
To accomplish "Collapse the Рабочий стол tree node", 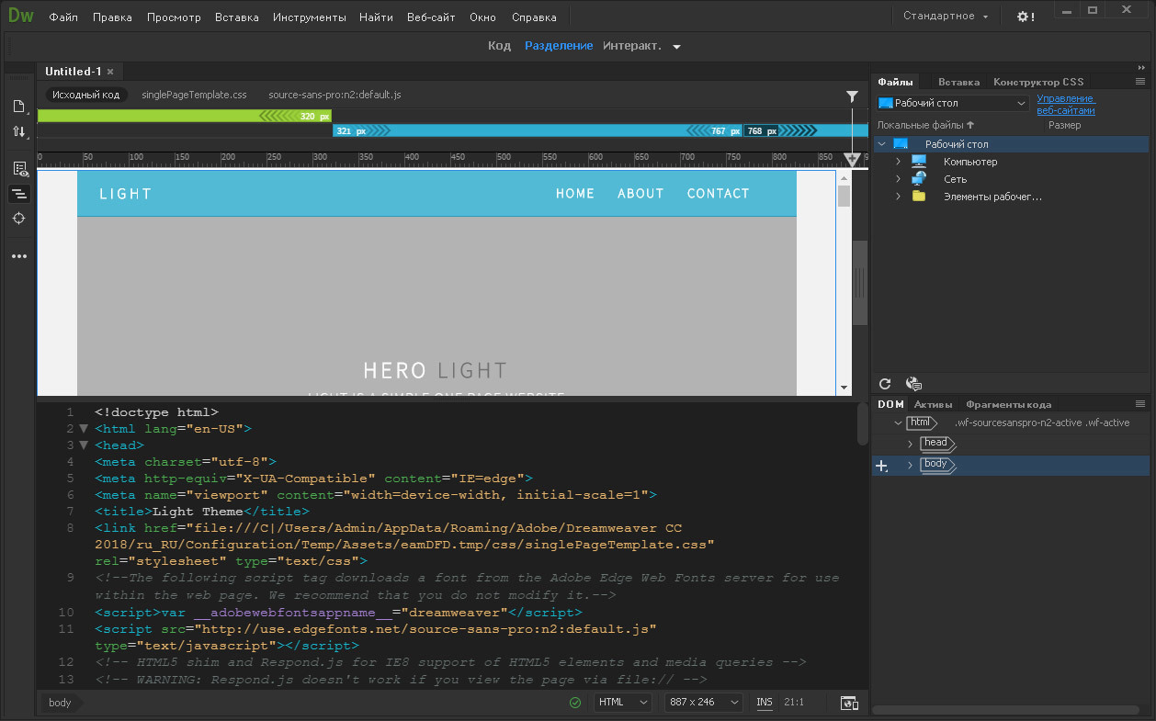I will [882, 144].
